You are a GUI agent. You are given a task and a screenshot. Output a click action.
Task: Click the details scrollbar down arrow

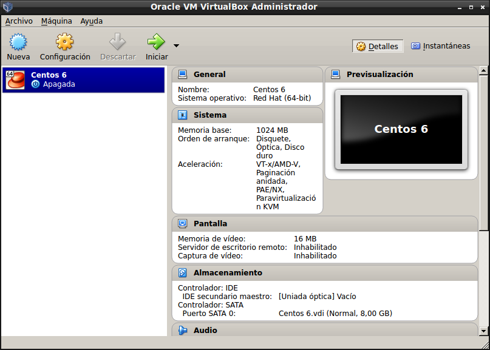coord(483,331)
